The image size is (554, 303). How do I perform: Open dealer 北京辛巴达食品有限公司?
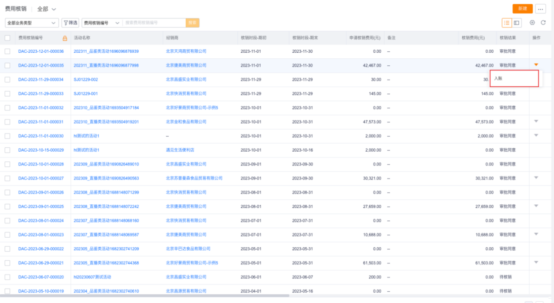[x=188, y=249]
